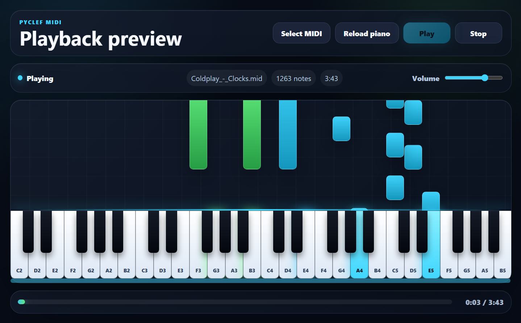
Task: Stop playback with the Stop button
Action: [x=478, y=33]
